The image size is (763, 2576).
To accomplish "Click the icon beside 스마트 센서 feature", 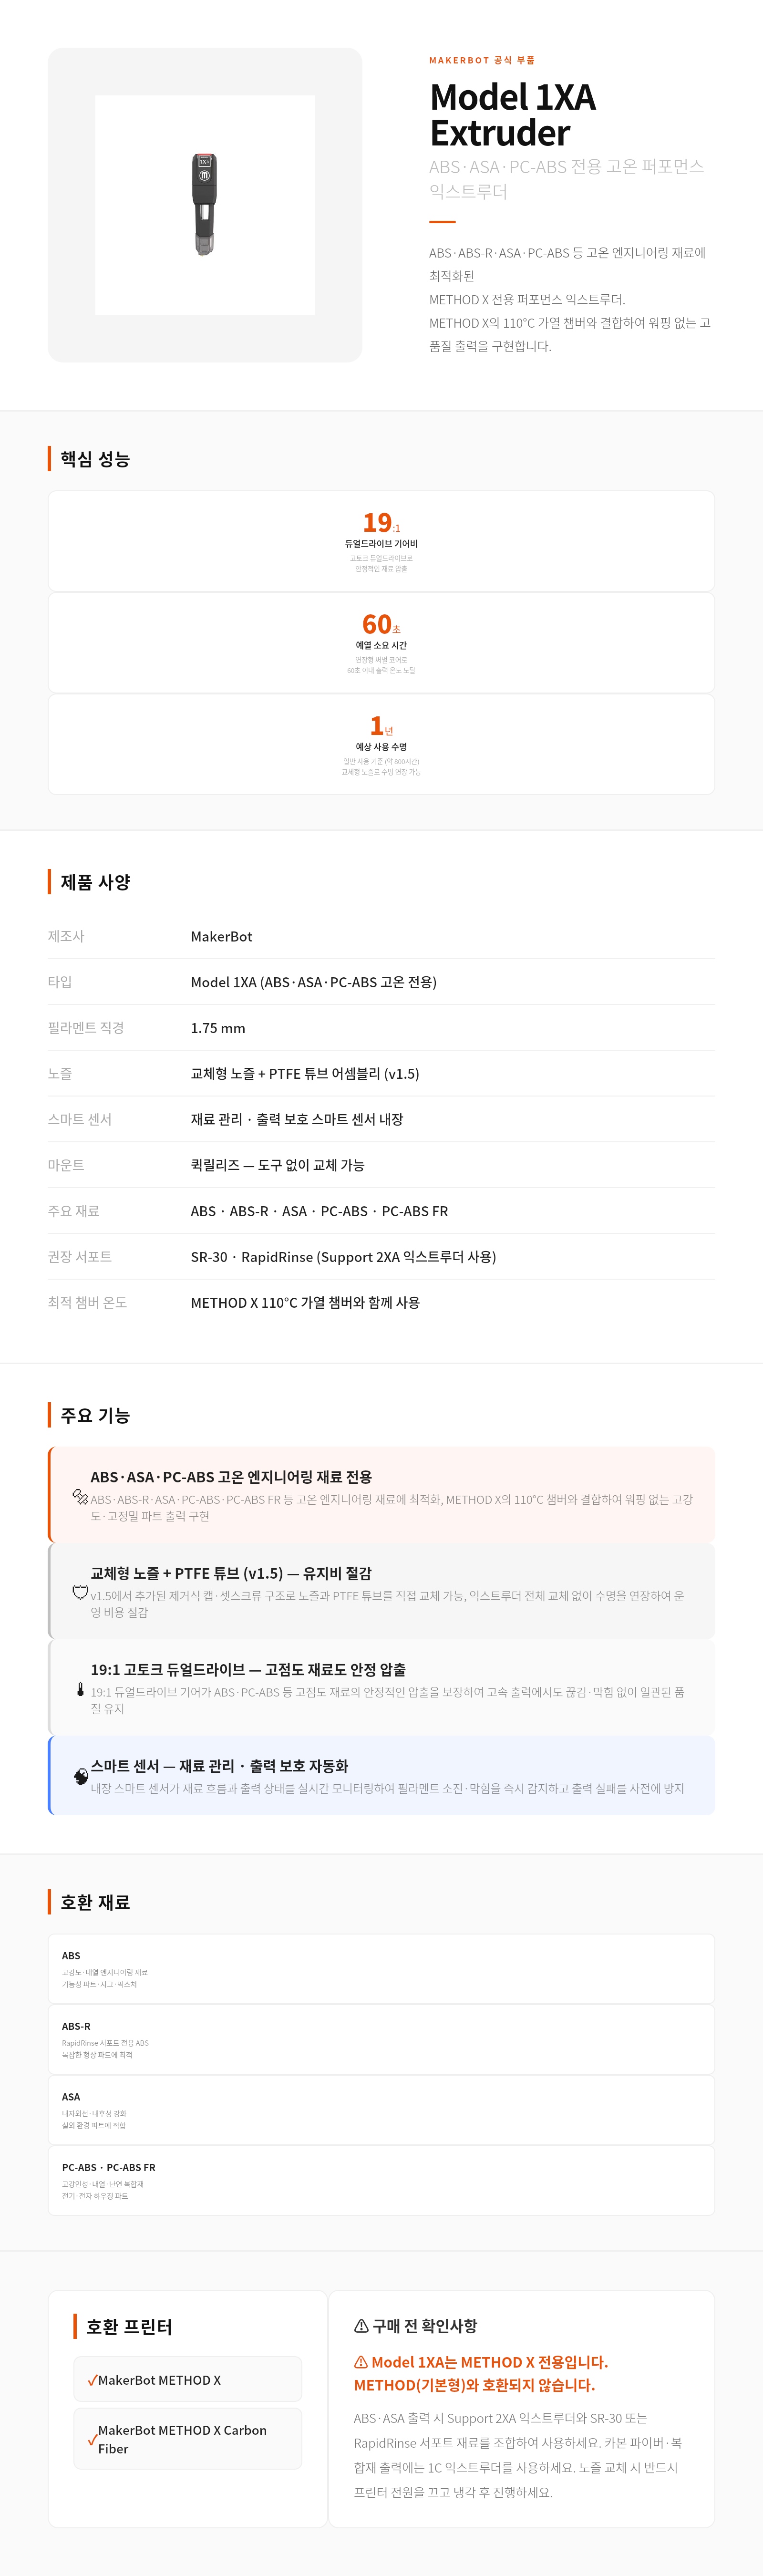I will pyautogui.click(x=81, y=1776).
